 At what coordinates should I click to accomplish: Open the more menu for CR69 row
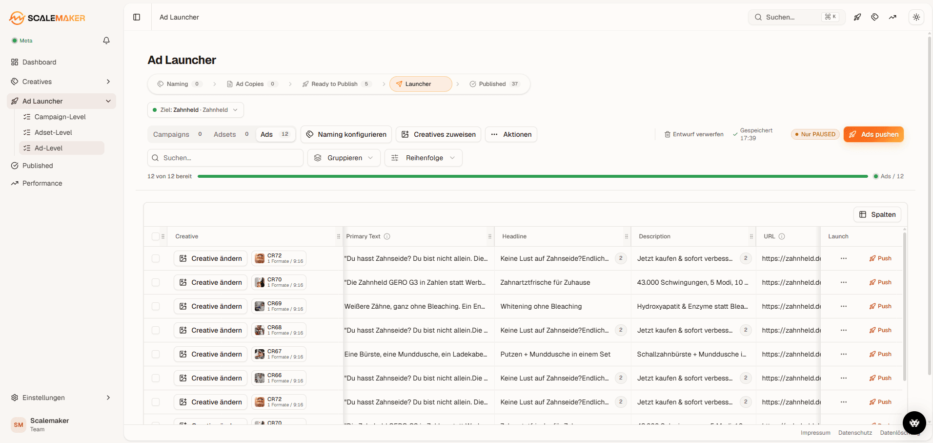pyautogui.click(x=844, y=306)
